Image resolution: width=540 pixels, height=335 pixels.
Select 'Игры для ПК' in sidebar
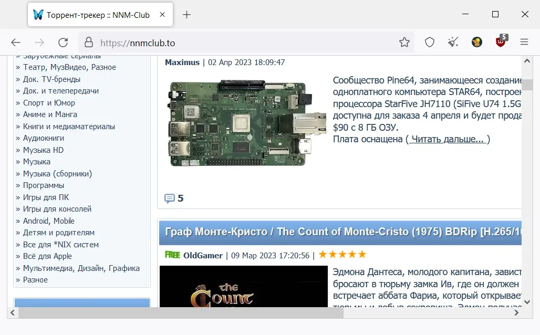[46, 197]
